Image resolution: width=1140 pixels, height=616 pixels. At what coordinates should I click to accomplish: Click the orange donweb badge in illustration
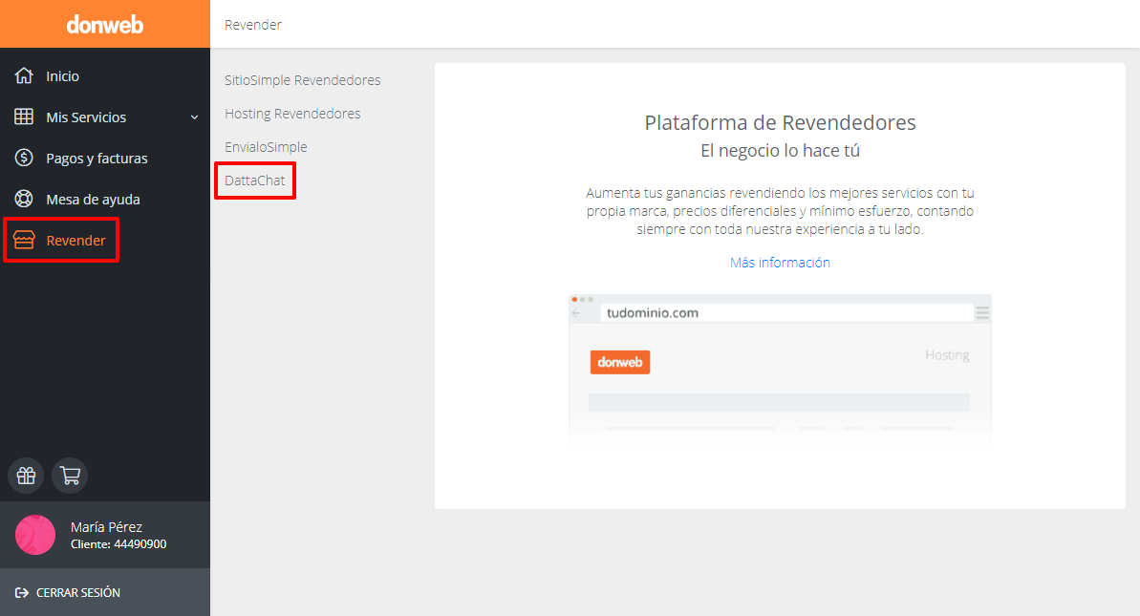click(x=620, y=362)
